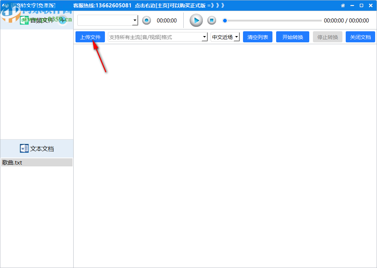This screenshot has width=377, height=268.
Task: Click 清空列表 to clear the list
Action: [x=257, y=37]
